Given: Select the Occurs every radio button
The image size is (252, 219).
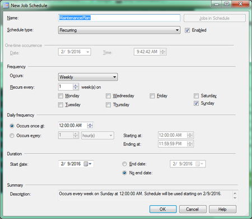Looking at the screenshot, I should 12,136.
